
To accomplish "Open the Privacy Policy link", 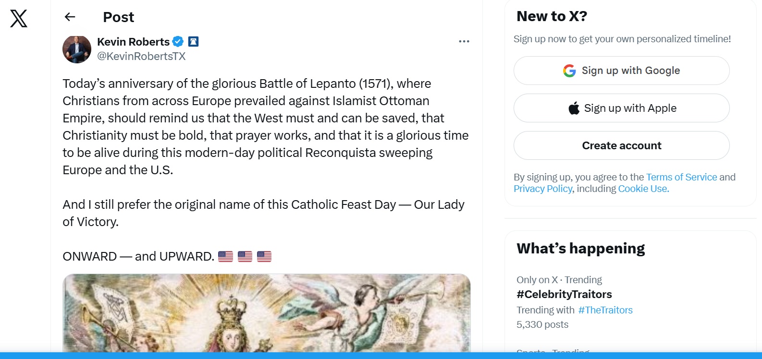I will (542, 189).
